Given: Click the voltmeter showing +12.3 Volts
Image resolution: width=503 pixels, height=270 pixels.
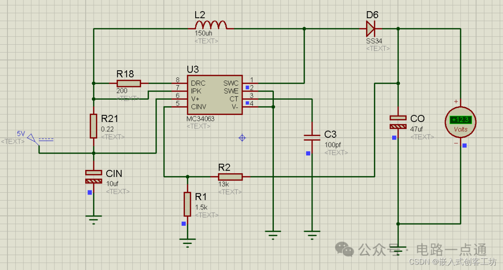Looking at the screenshot, I should 460,122.
